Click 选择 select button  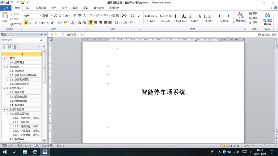pyautogui.click(x=254, y=22)
